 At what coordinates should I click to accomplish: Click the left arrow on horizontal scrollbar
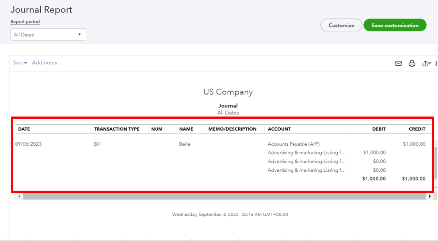click(19, 196)
